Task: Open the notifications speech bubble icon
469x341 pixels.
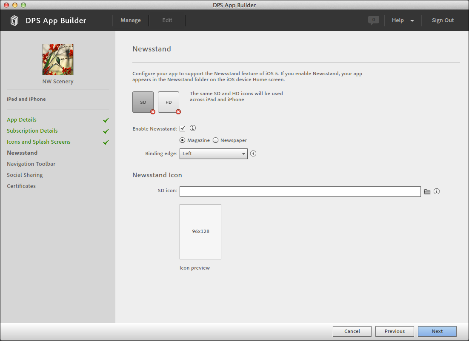Action: pos(373,20)
